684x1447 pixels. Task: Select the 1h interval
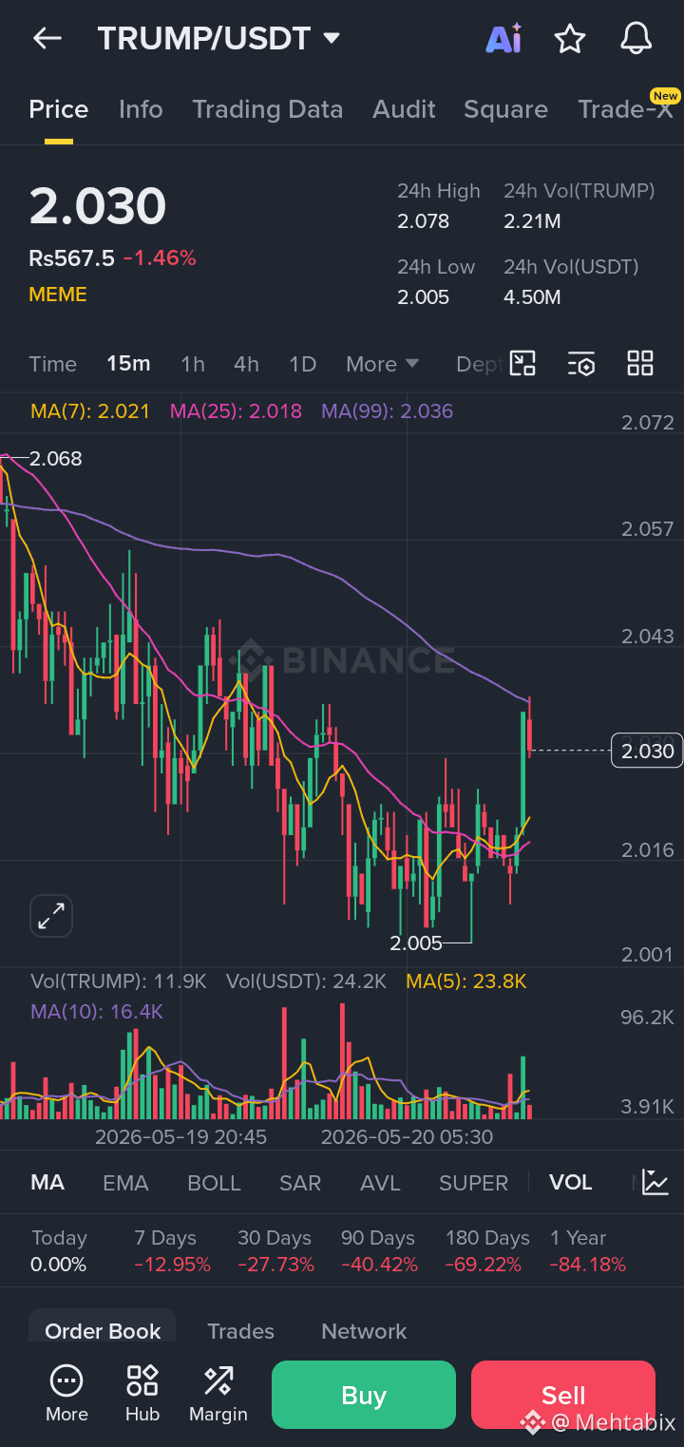click(x=193, y=364)
